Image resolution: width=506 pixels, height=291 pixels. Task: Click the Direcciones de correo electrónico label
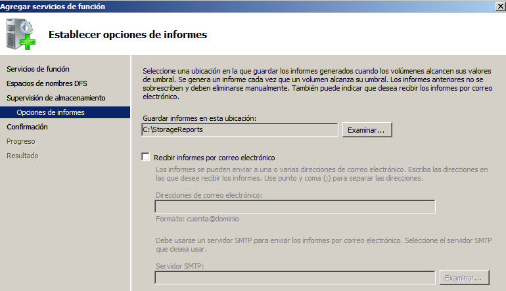point(209,195)
